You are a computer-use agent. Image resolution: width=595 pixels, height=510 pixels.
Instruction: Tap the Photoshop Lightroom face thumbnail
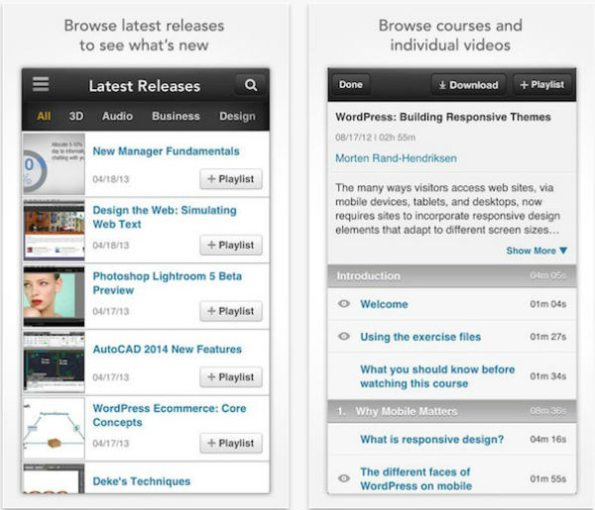54,296
